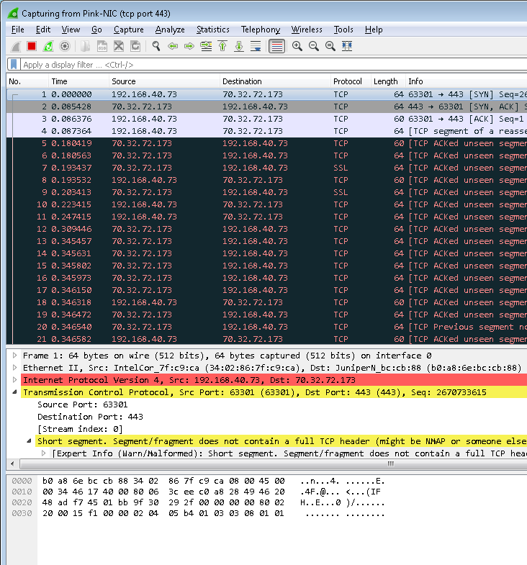Open Find a packet magnifier

tap(156, 46)
